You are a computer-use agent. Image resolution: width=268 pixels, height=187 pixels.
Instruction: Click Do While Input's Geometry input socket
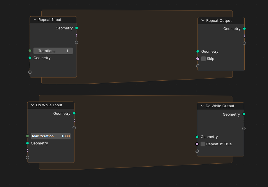tap(27, 143)
